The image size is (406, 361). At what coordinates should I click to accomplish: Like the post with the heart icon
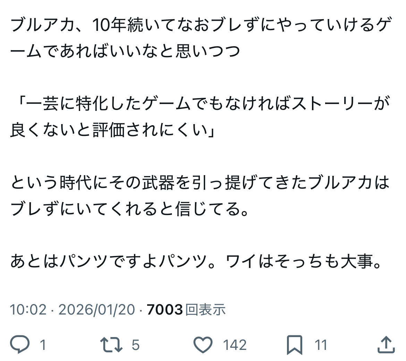point(203,345)
